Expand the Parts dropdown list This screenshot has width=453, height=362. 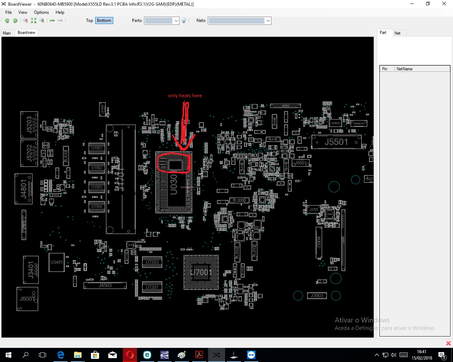tap(176, 21)
